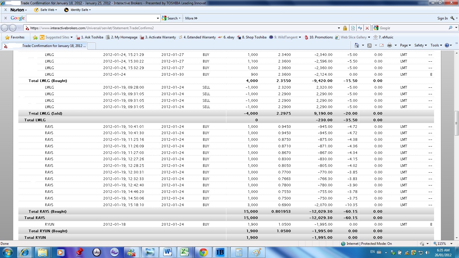Open Microsoft Excel from taskbar
Image resolution: width=459 pixels, height=258 pixels.
(185, 252)
